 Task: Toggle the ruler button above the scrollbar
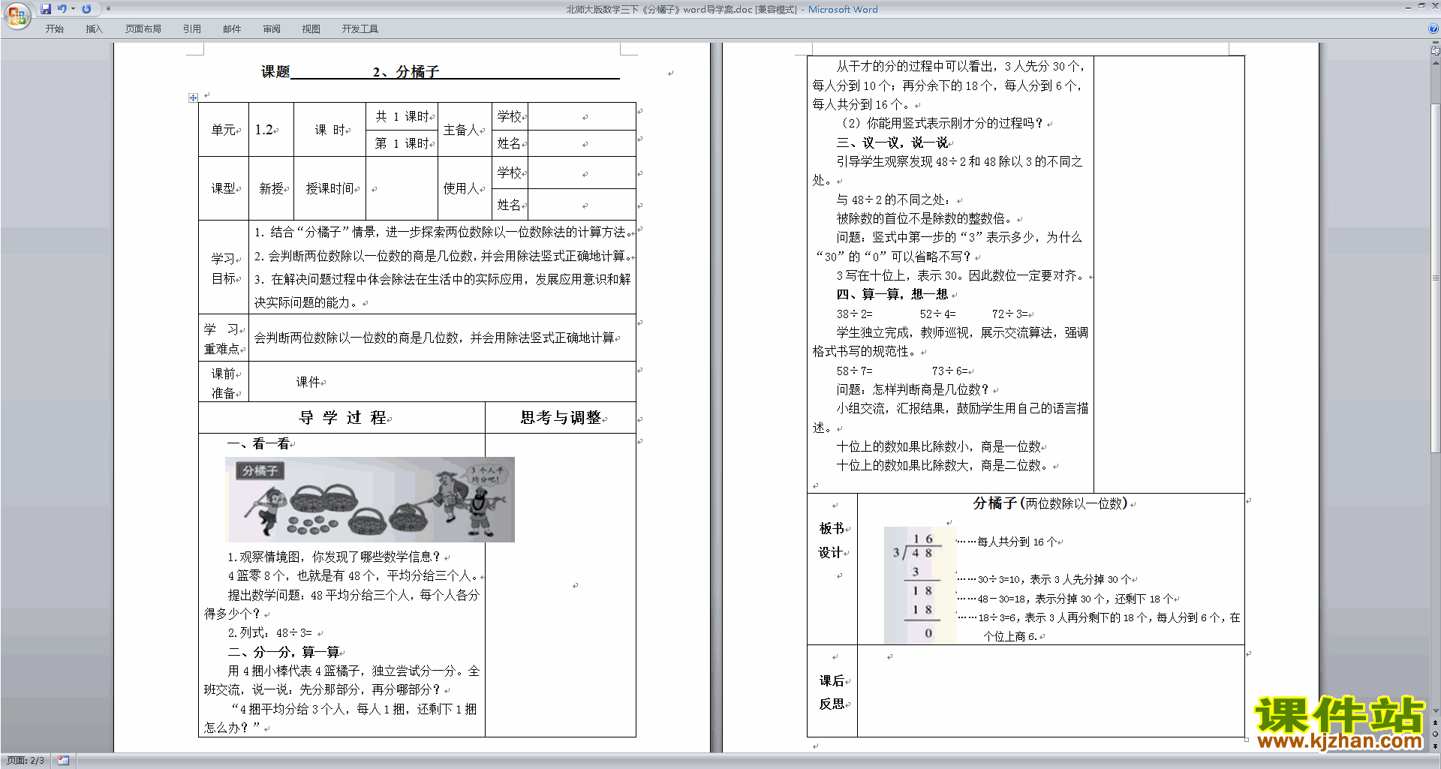[1436, 50]
